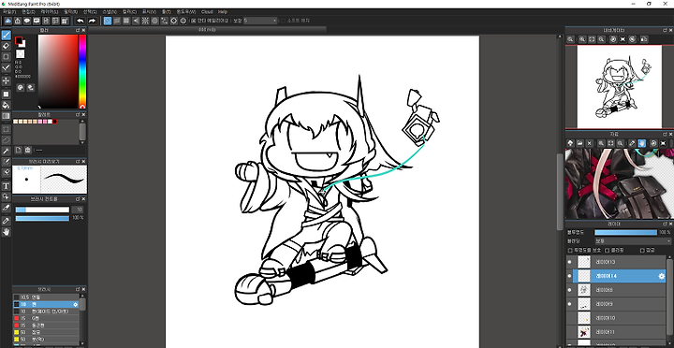
Task: Open the selected layer's gear settings
Action: [x=662, y=276]
